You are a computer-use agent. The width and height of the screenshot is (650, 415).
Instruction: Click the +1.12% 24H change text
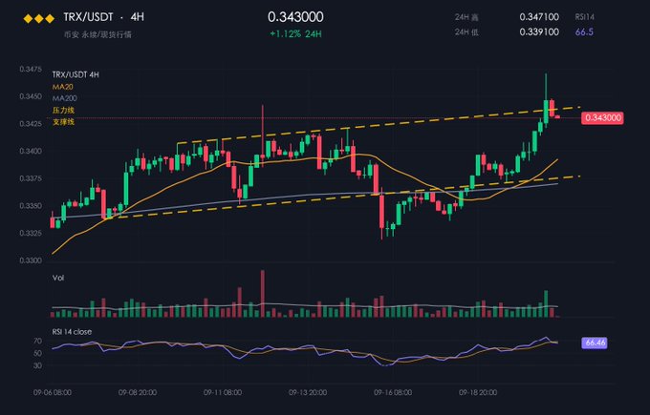(295, 34)
